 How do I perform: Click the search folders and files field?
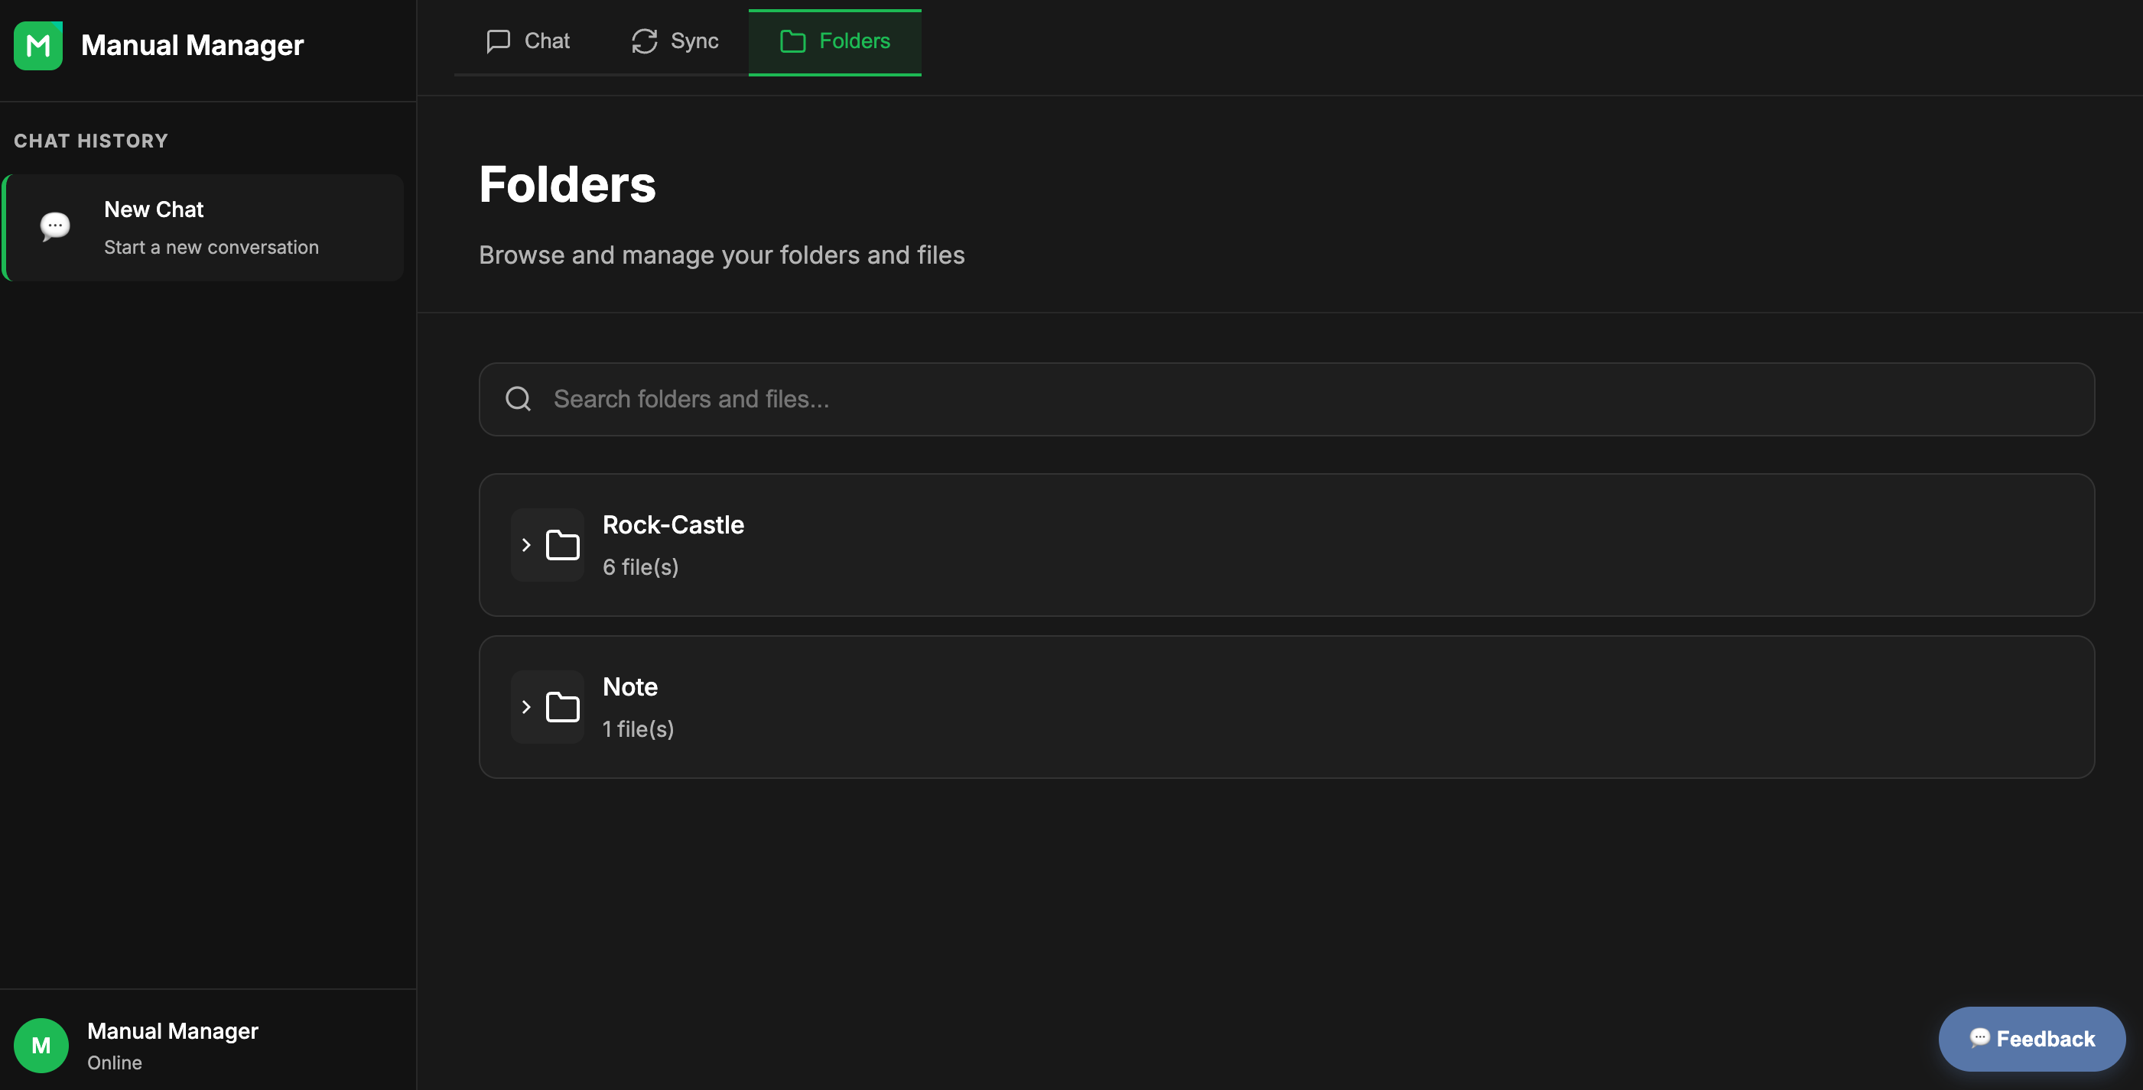(x=998, y=399)
